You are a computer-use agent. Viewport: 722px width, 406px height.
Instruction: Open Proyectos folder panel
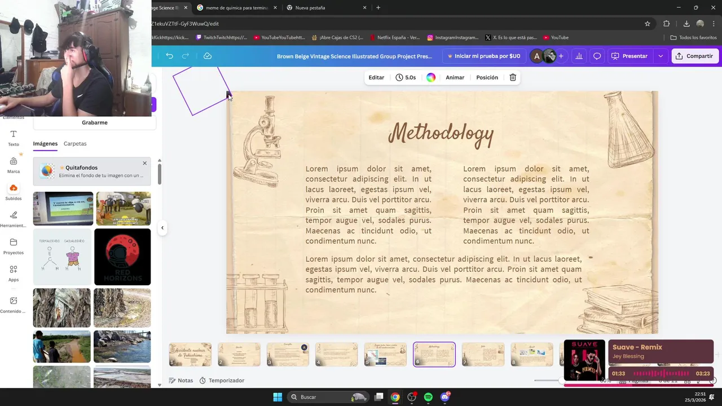pos(14,246)
